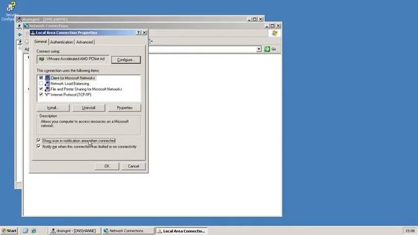Click the Client for Microsoft Networks icon
Viewport: 418px width, 235px height.
47,78
